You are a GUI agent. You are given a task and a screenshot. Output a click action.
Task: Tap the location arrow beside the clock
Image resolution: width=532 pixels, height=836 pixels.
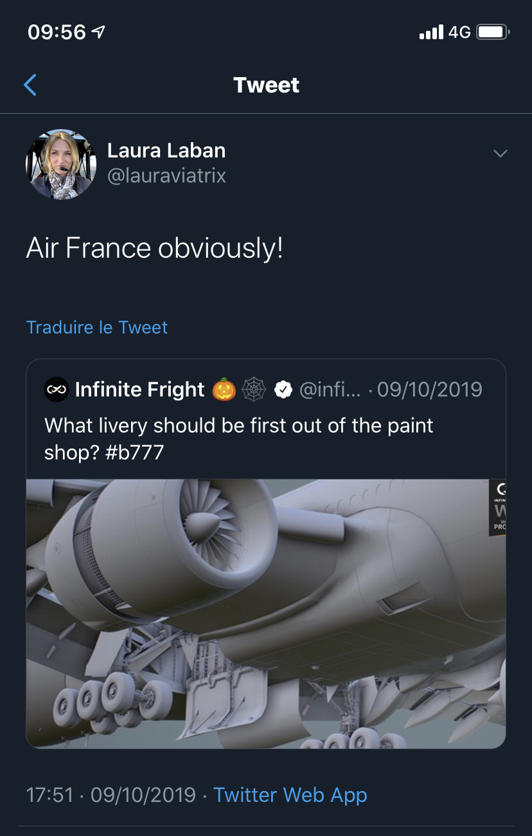pos(99,32)
